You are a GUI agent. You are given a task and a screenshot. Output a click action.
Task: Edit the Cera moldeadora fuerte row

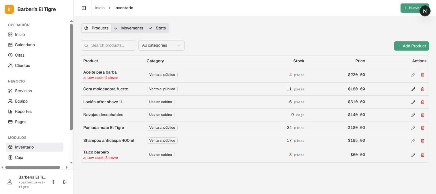coord(413,89)
